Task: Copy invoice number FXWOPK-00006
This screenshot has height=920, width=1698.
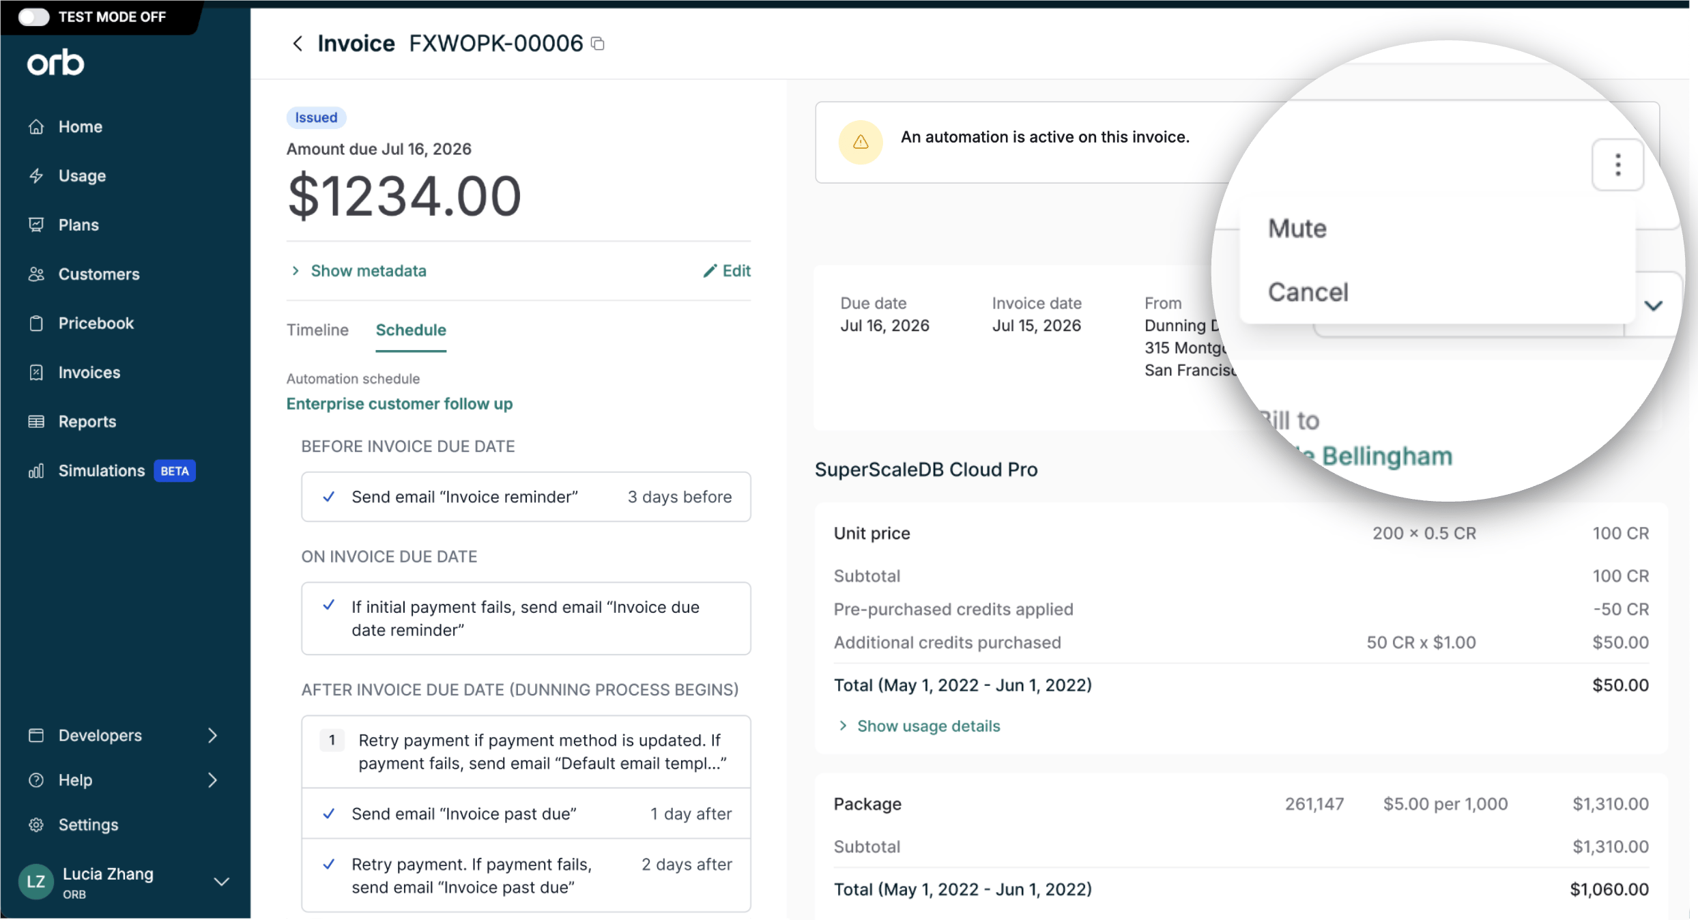Action: click(x=598, y=44)
